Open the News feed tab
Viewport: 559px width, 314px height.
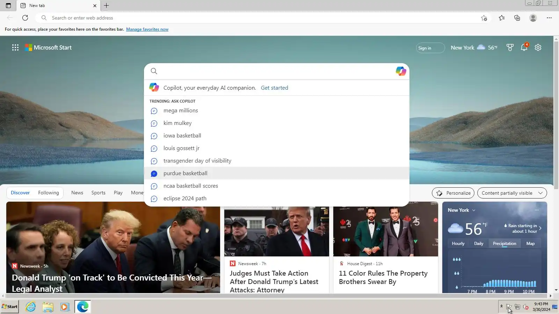pyautogui.click(x=77, y=193)
